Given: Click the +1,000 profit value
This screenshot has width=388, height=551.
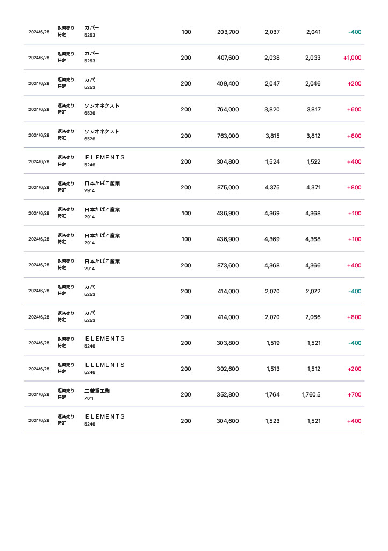Looking at the screenshot, I should [352, 58].
